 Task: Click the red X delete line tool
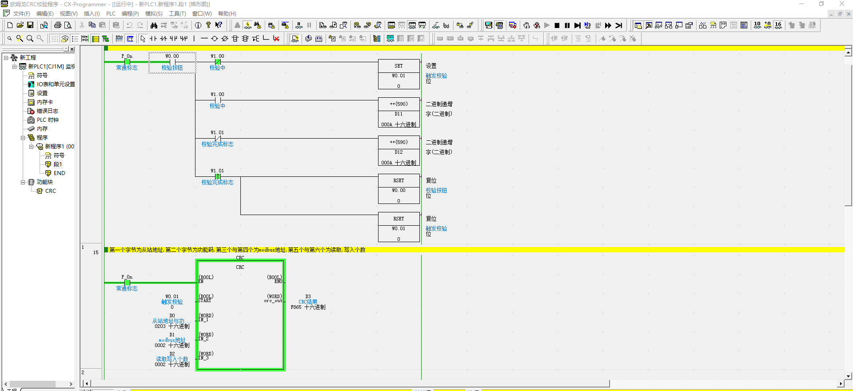click(x=276, y=39)
